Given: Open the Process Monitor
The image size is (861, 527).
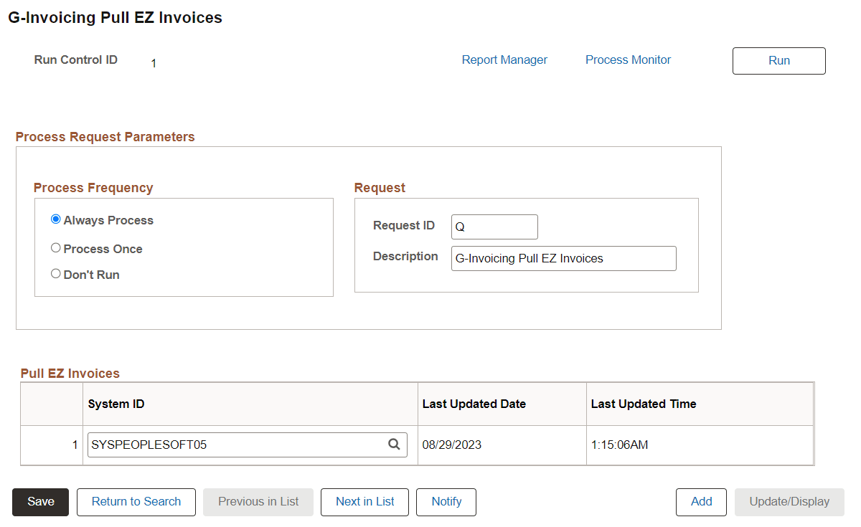Looking at the screenshot, I should tap(628, 60).
